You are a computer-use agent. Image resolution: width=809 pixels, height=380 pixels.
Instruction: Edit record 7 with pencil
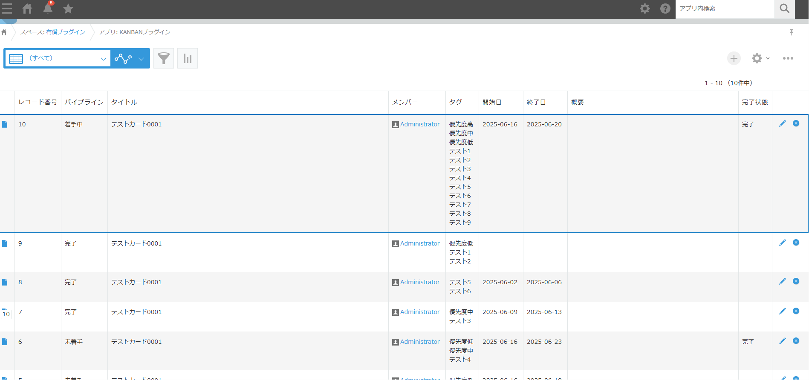point(783,311)
